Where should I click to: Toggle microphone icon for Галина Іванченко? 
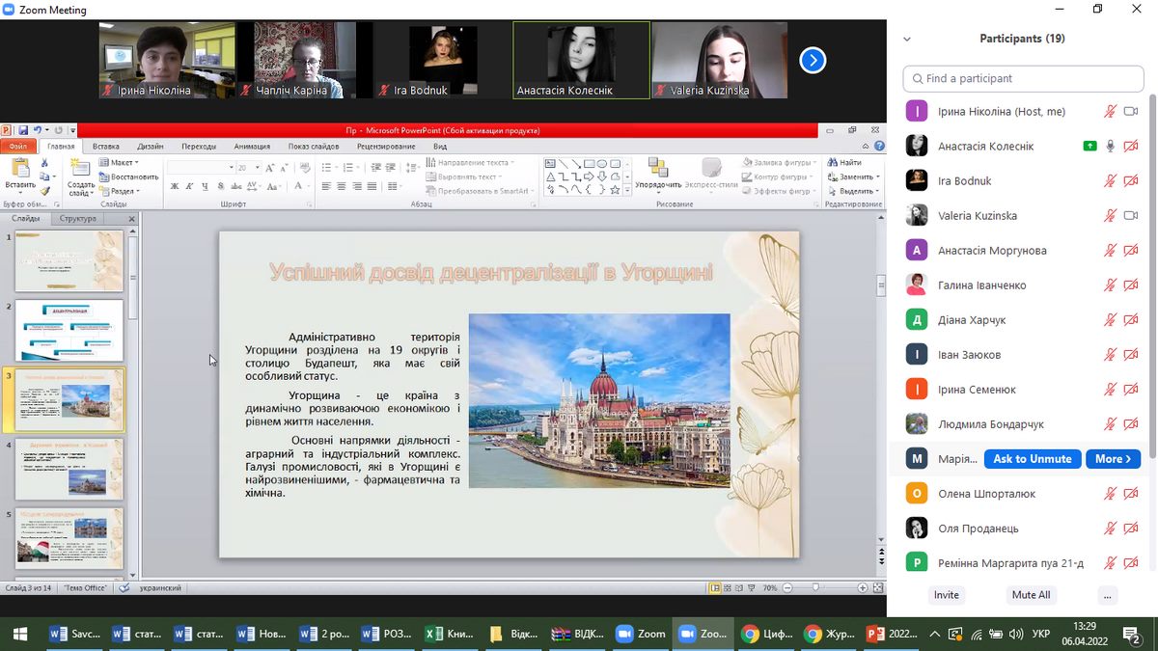tap(1111, 285)
